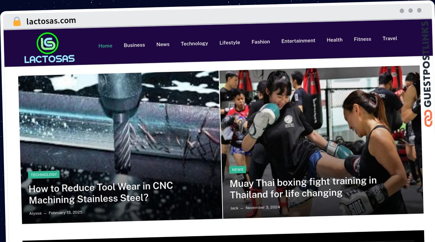The width and height of the screenshot is (435, 242).
Task: Open the Home menu item
Action: click(105, 46)
